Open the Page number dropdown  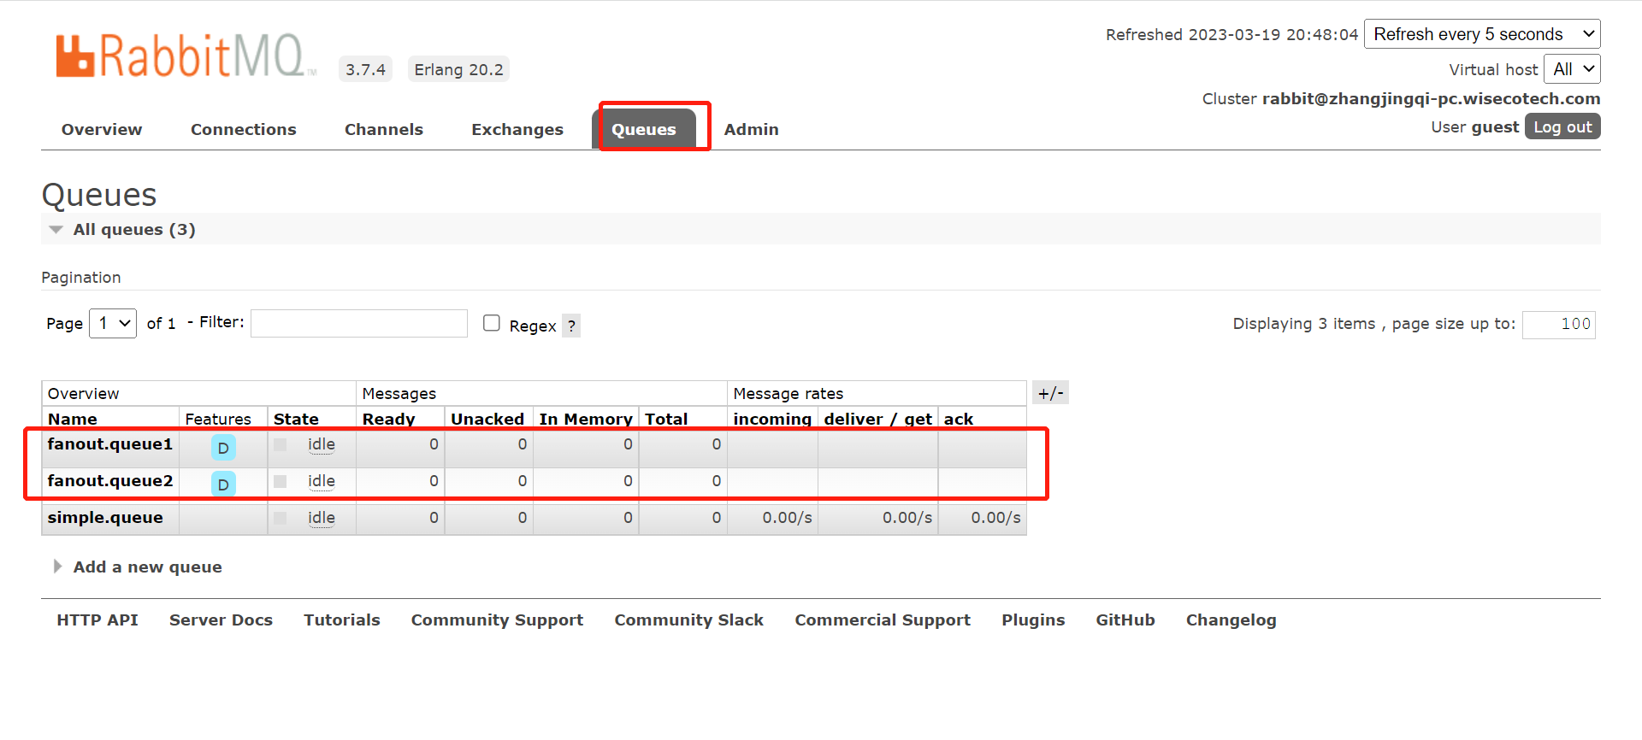pyautogui.click(x=113, y=323)
